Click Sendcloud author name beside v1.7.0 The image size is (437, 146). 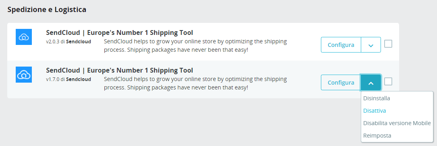[x=78, y=79]
